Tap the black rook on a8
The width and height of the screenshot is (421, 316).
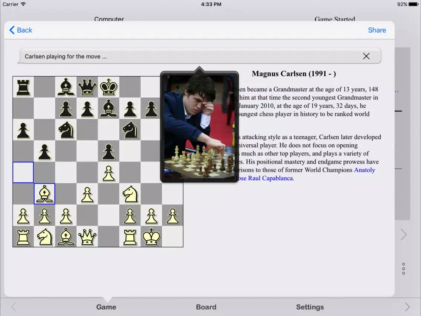23,87
